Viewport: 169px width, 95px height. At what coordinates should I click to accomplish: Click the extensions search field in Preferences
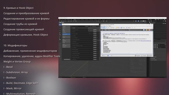pos(78,26)
